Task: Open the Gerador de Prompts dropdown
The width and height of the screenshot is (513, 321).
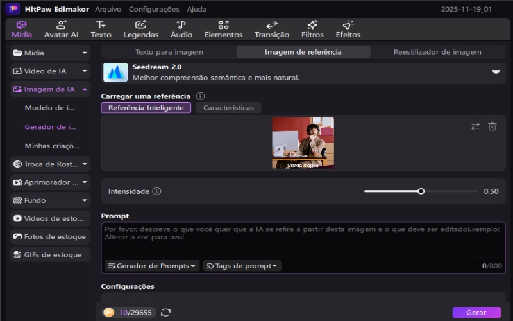Action: [x=151, y=266]
